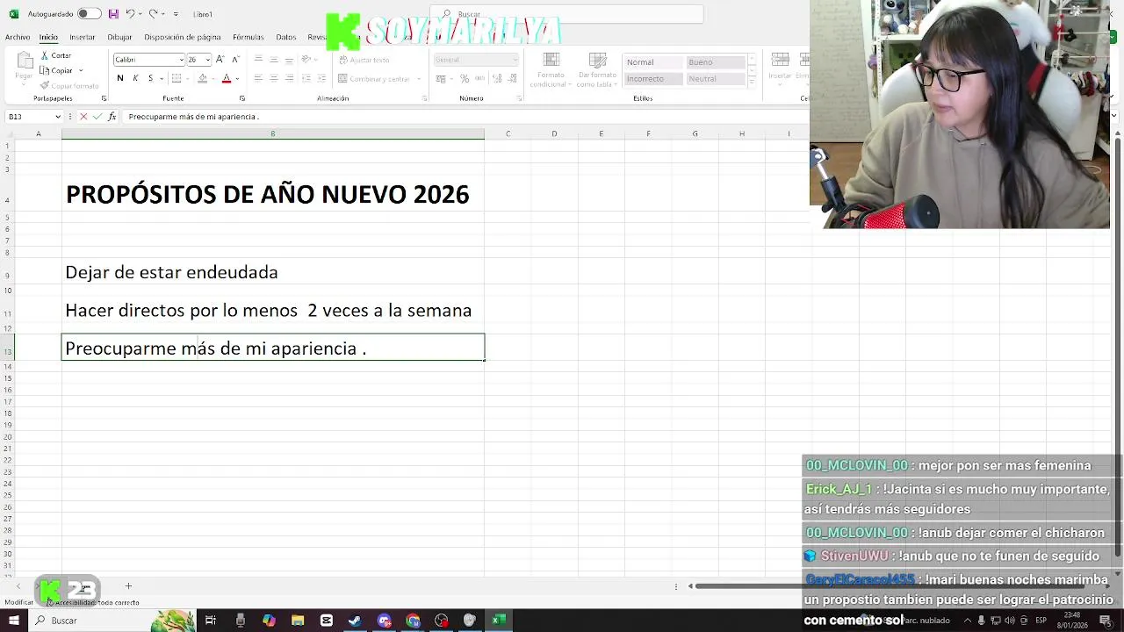Activate the Copiar formato painter
Image resolution: width=1124 pixels, height=632 pixels.
tap(69, 86)
